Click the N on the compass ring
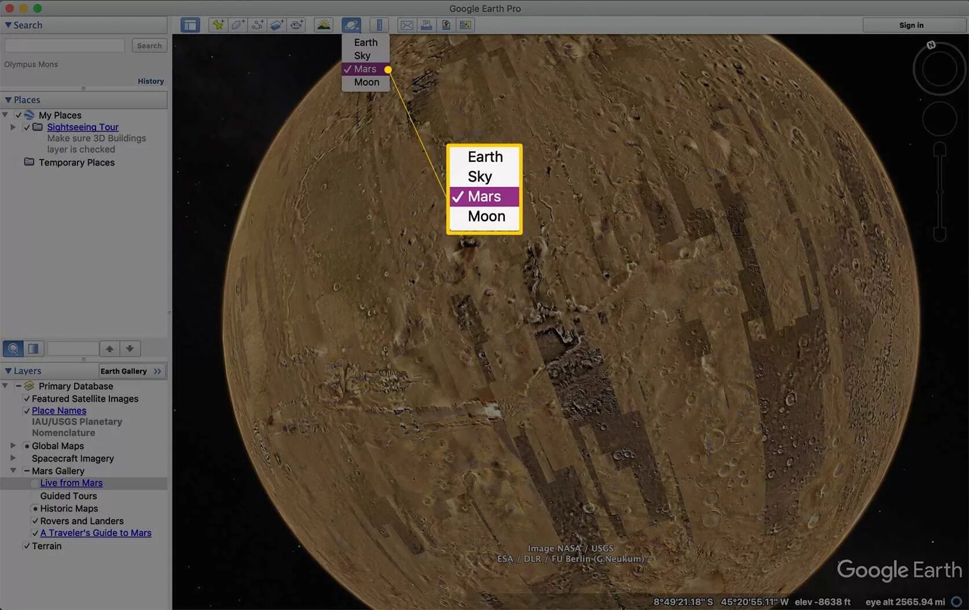 tap(931, 45)
